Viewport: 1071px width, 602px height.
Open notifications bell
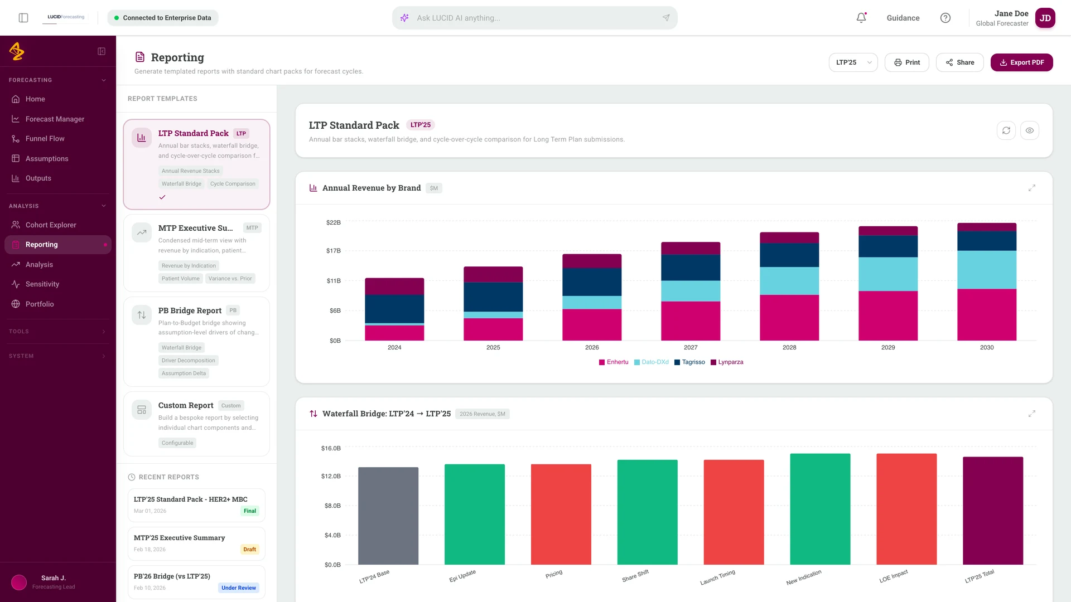click(x=861, y=18)
